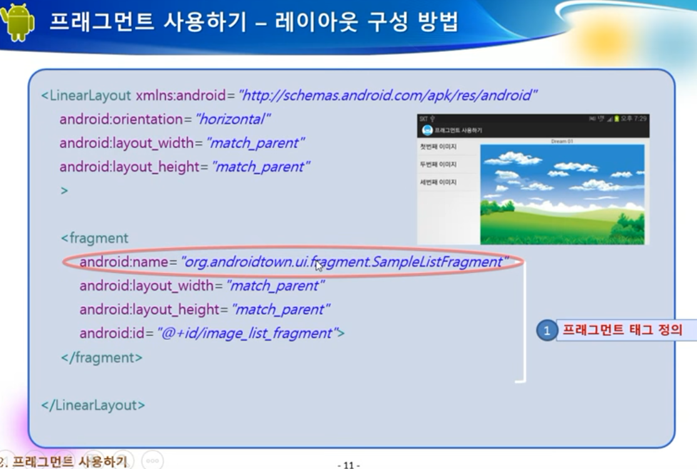697x469 pixels.
Task: Click the phone preview clock showing 7:29
Action: pos(634,118)
